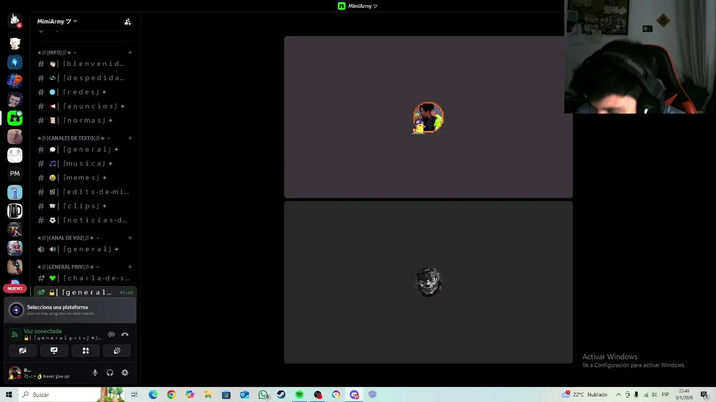Open Discord user settings gear
Viewport: 716px width, 402px height.
click(x=125, y=373)
